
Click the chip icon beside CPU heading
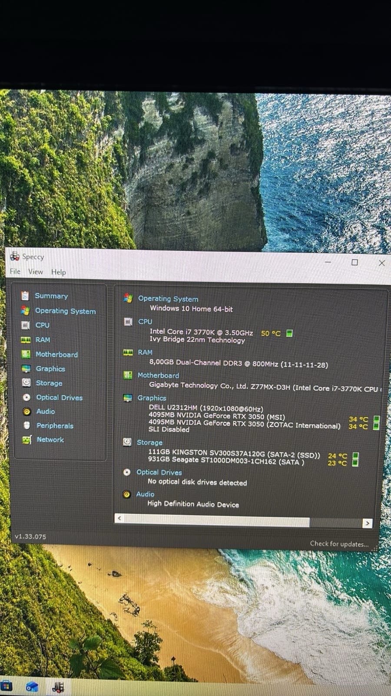point(128,322)
